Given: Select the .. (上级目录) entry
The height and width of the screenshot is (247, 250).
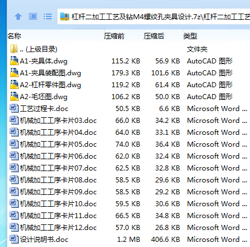Looking at the screenshot, I should tap(39, 49).
